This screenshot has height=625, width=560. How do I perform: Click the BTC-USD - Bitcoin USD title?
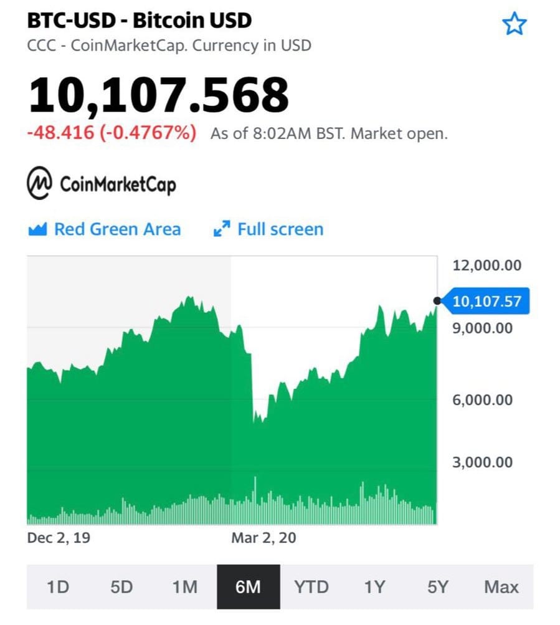[x=140, y=21]
